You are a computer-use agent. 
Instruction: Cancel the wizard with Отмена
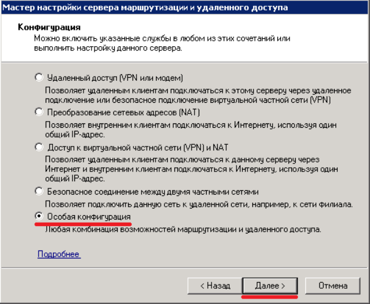point(333,285)
